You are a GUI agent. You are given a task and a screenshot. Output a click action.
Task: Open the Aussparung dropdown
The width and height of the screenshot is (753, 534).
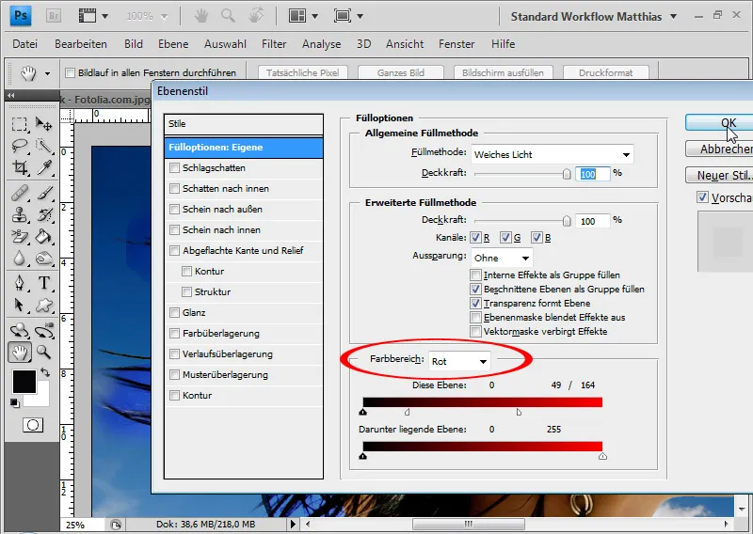(x=502, y=259)
